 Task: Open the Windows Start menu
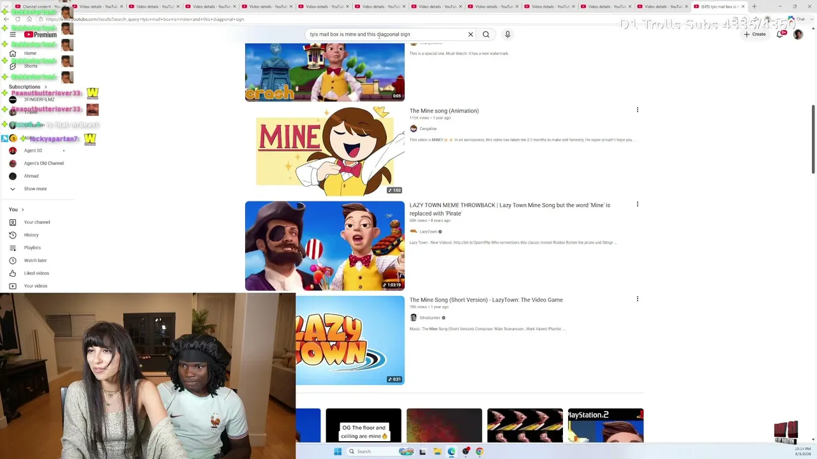point(338,451)
